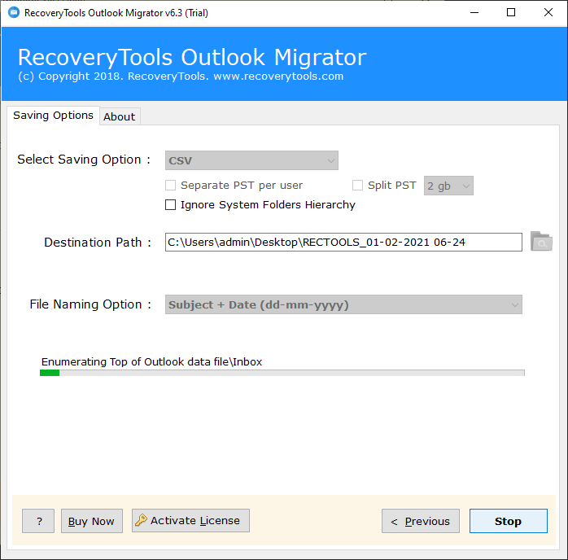This screenshot has height=560, width=568.
Task: Minimize the Outlook Migrator window
Action: point(474,13)
